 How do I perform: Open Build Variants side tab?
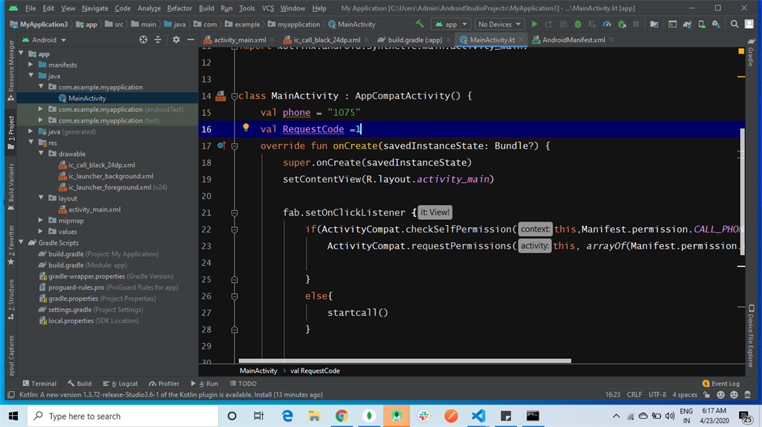(11, 187)
